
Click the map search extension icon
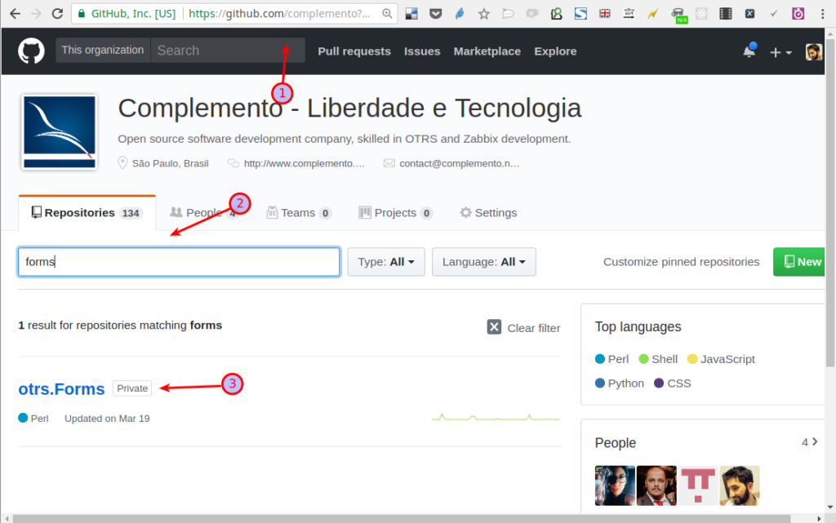click(556, 13)
